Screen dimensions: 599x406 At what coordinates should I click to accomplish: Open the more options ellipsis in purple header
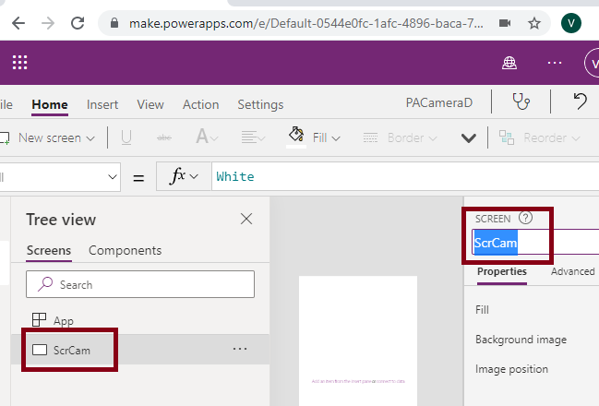[555, 63]
